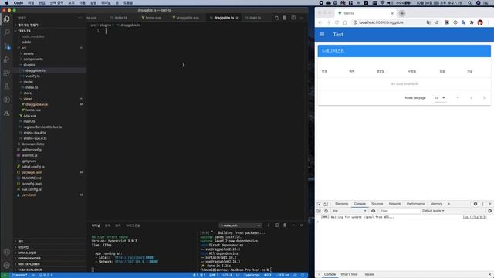Open the Search view in activity bar
This screenshot has height=278, width=494.
coord(7,32)
